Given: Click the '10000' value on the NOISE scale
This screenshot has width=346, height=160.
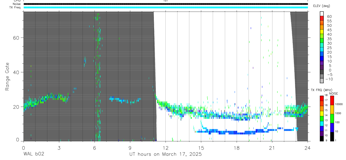Looking at the screenshot, I should (339, 104).
